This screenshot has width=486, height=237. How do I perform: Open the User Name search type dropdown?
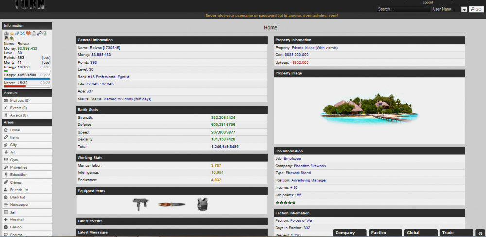(464, 9)
